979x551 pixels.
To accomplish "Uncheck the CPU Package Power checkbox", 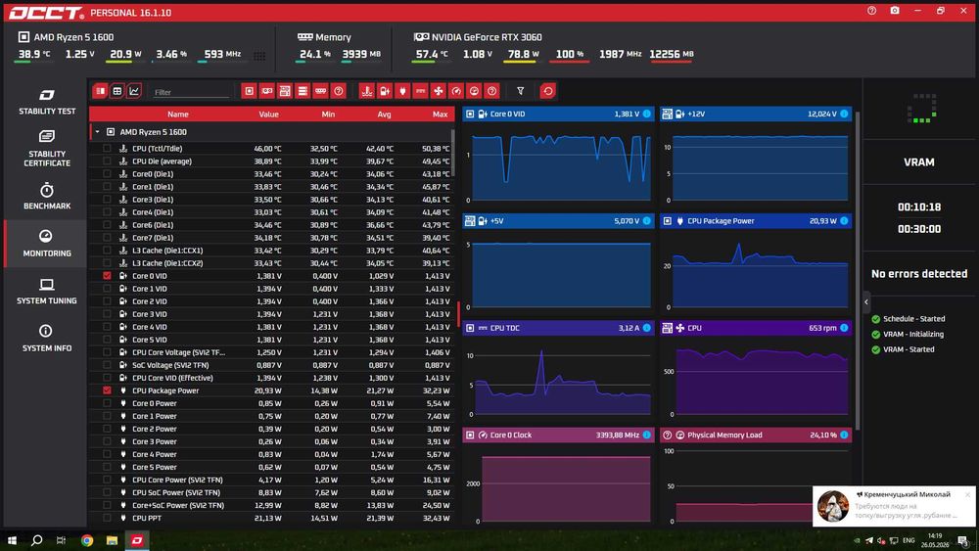I will pyautogui.click(x=107, y=390).
